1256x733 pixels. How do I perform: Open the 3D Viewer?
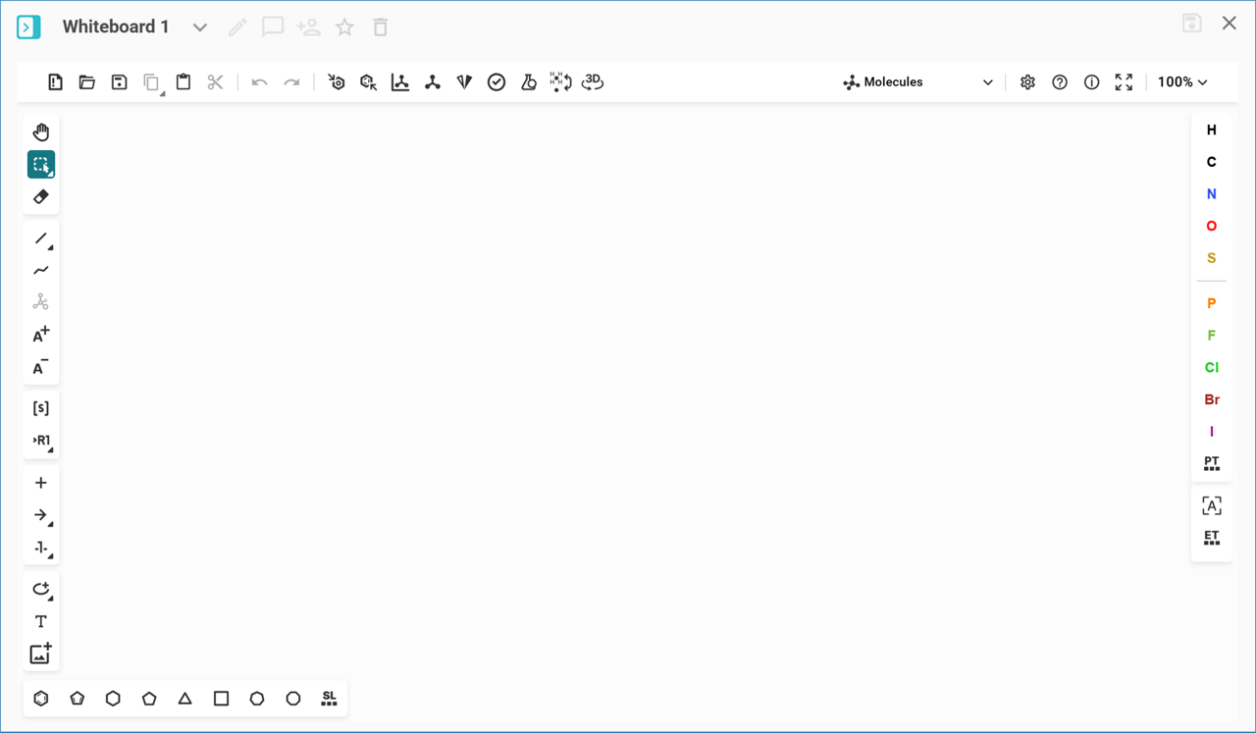click(592, 82)
